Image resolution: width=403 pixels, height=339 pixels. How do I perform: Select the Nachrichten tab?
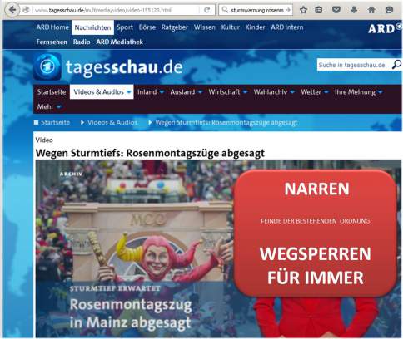(x=92, y=27)
